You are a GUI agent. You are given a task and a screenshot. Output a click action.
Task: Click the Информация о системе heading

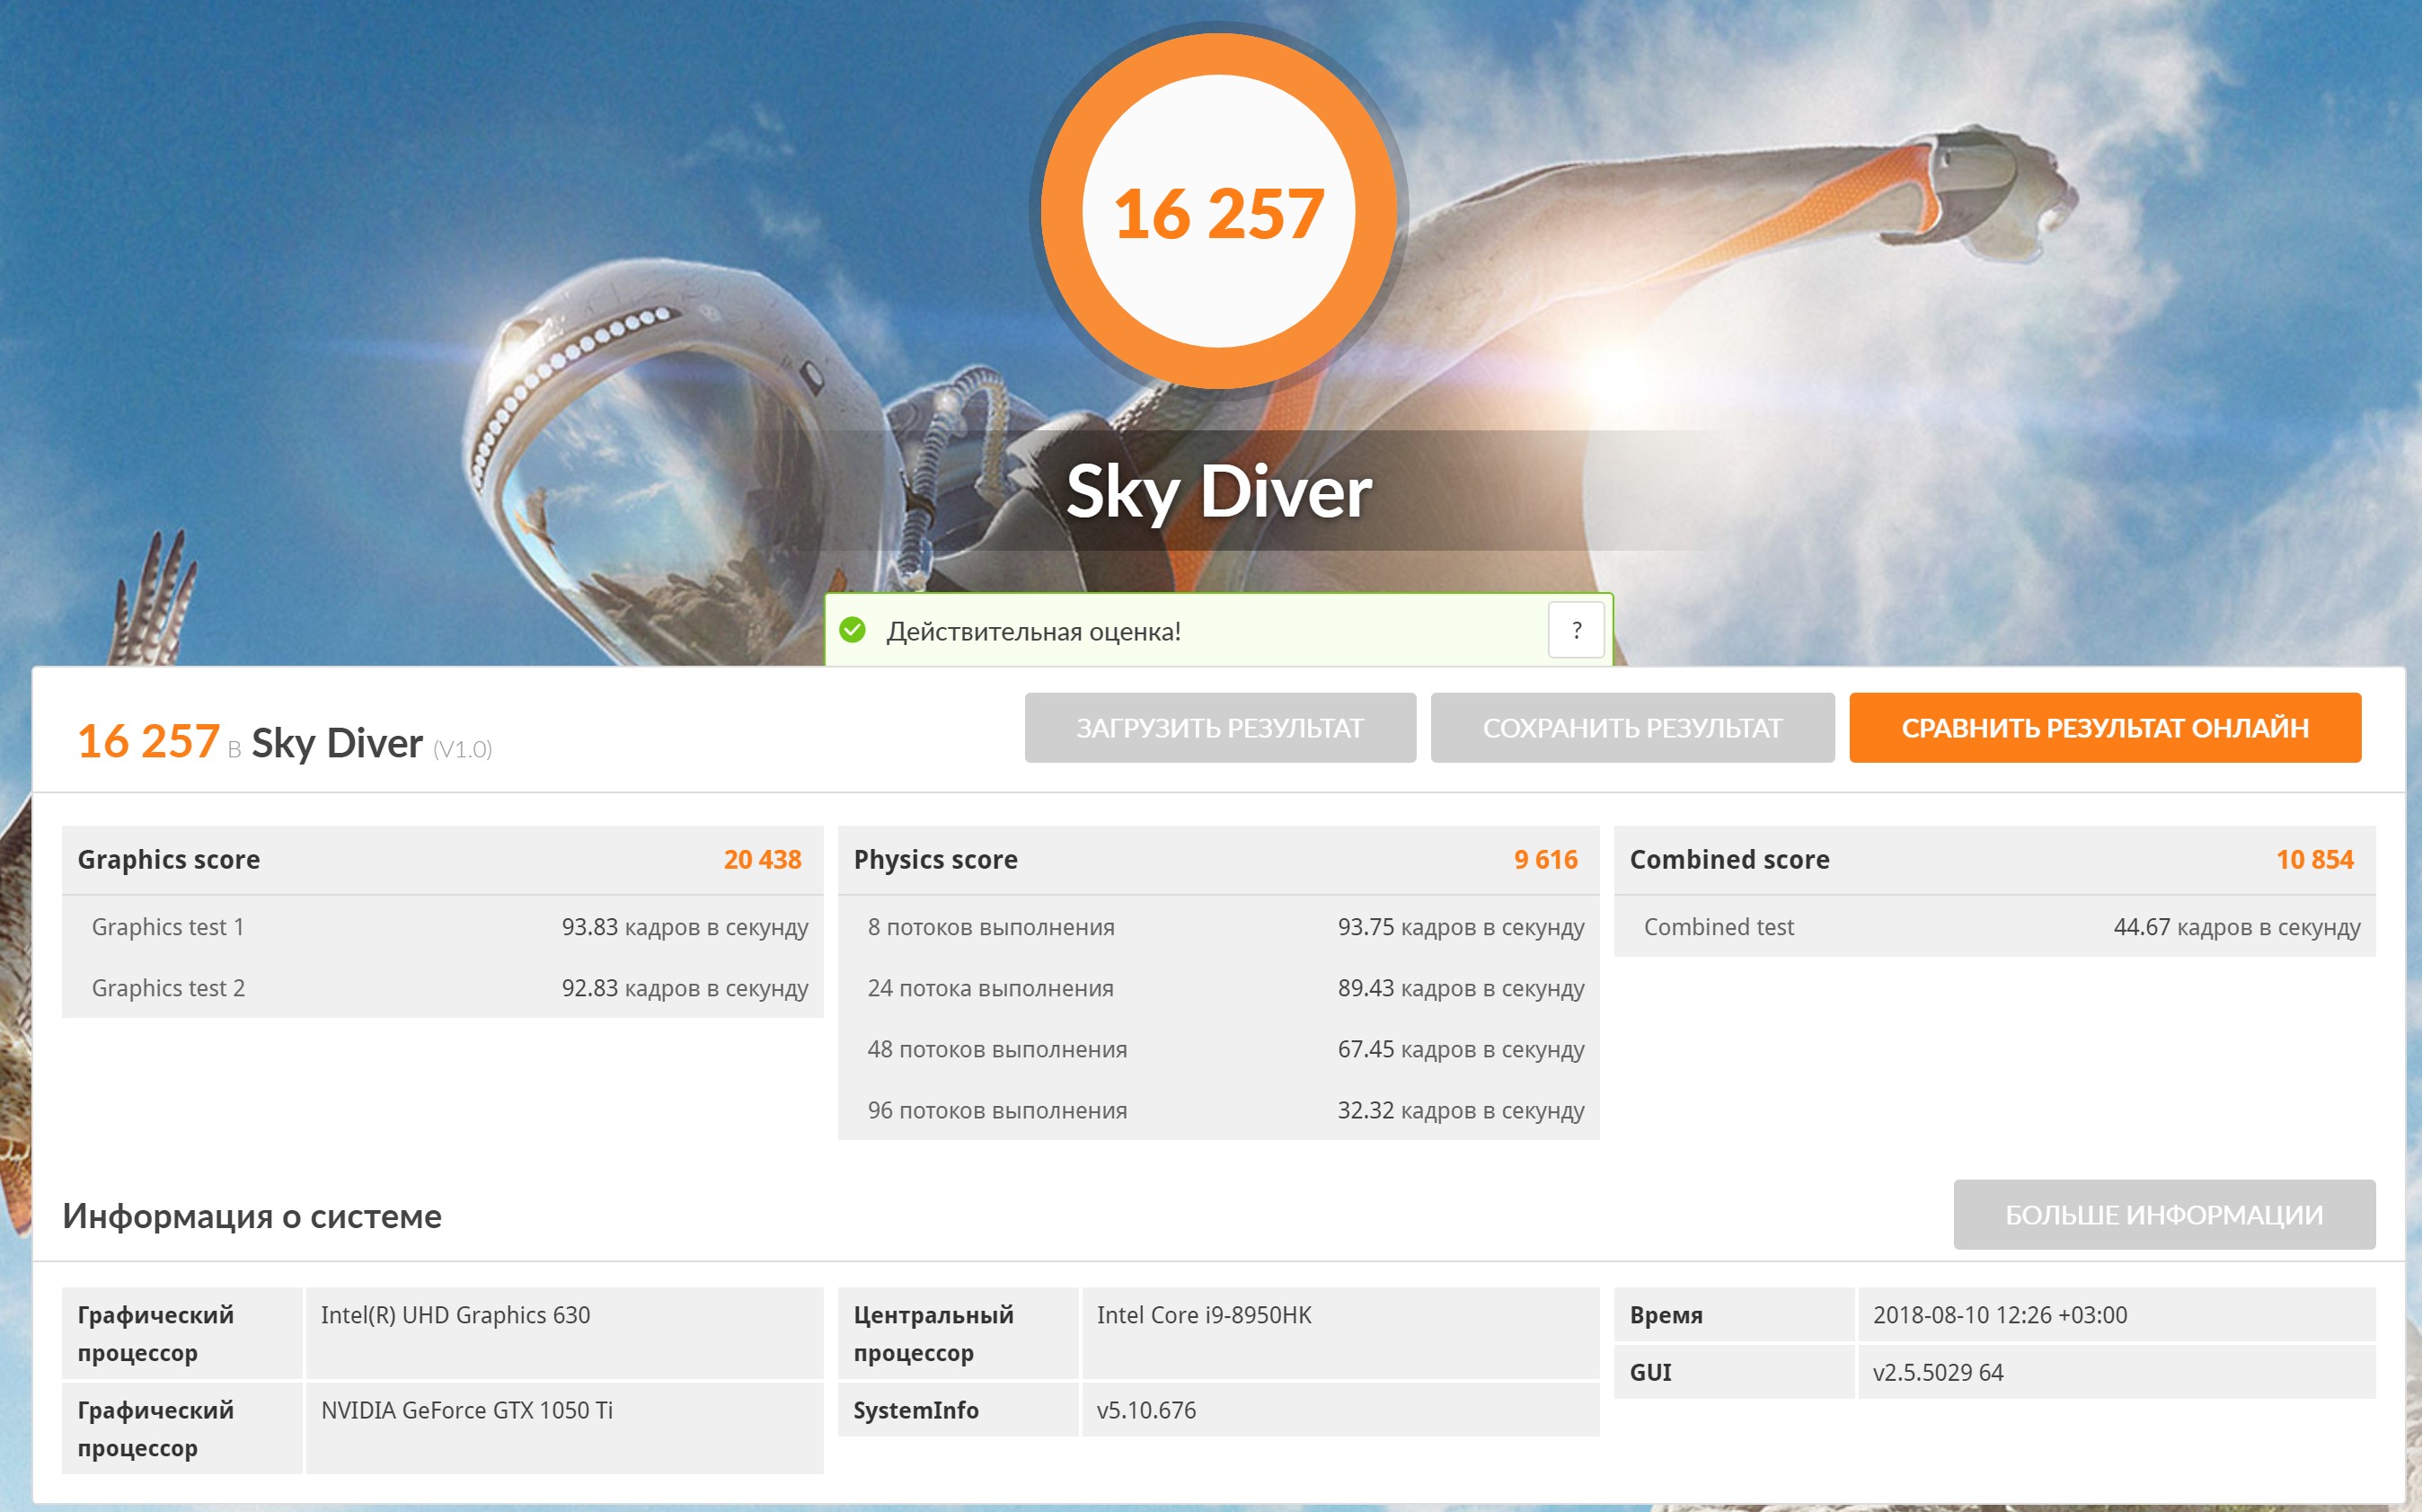coord(252,1216)
